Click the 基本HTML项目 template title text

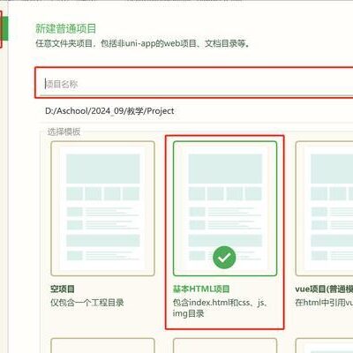(x=201, y=289)
